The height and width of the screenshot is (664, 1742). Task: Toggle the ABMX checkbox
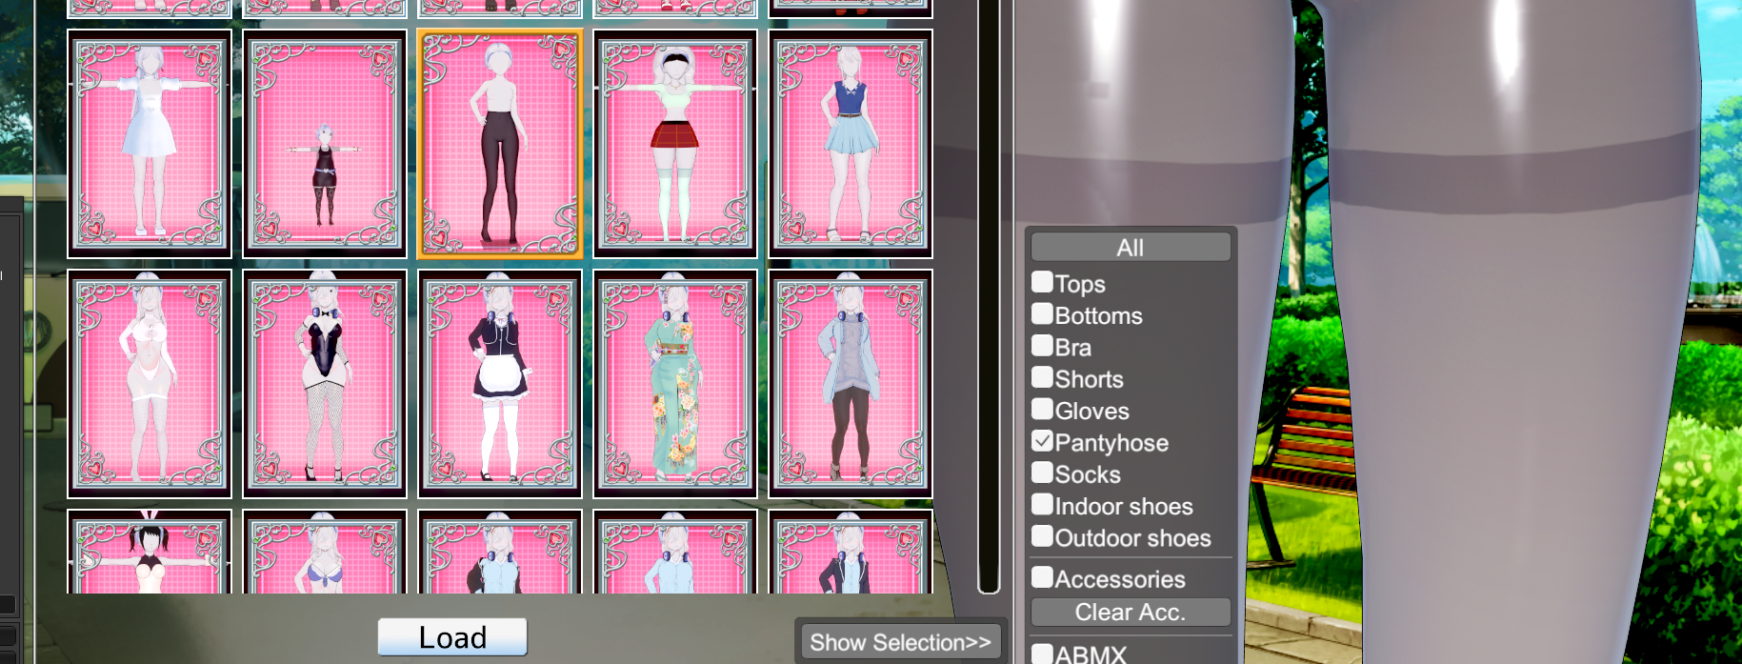tap(1042, 654)
